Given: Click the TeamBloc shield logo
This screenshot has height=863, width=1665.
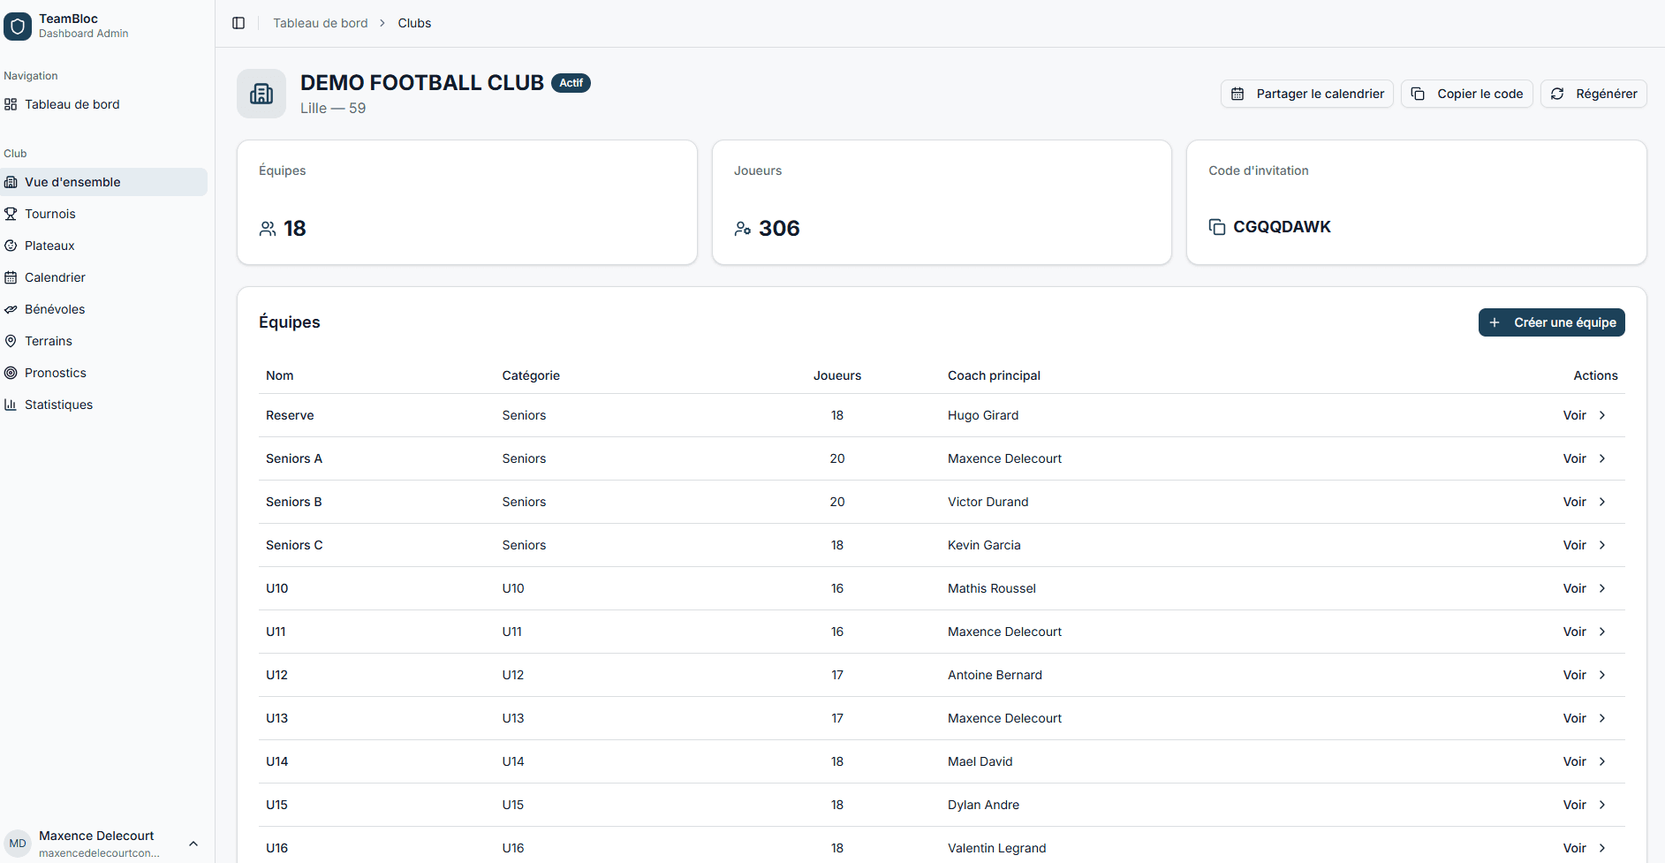Looking at the screenshot, I should click(x=18, y=26).
